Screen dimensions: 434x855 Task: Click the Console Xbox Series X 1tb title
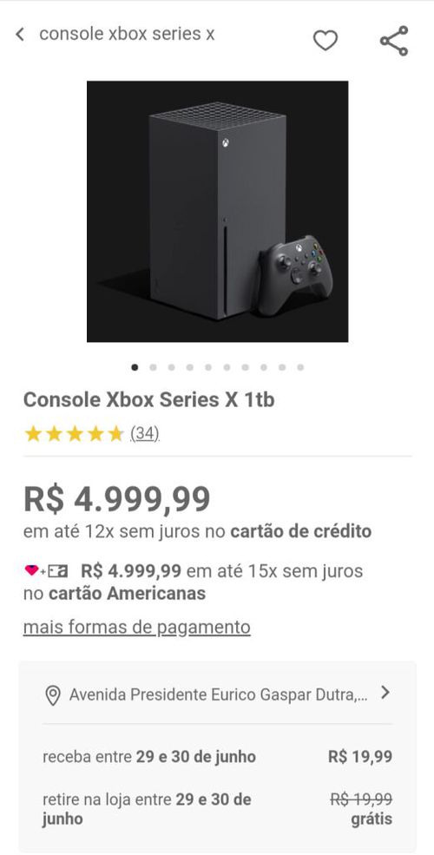point(148,399)
